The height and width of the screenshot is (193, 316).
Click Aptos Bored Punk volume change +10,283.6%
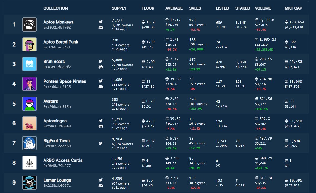(264, 50)
